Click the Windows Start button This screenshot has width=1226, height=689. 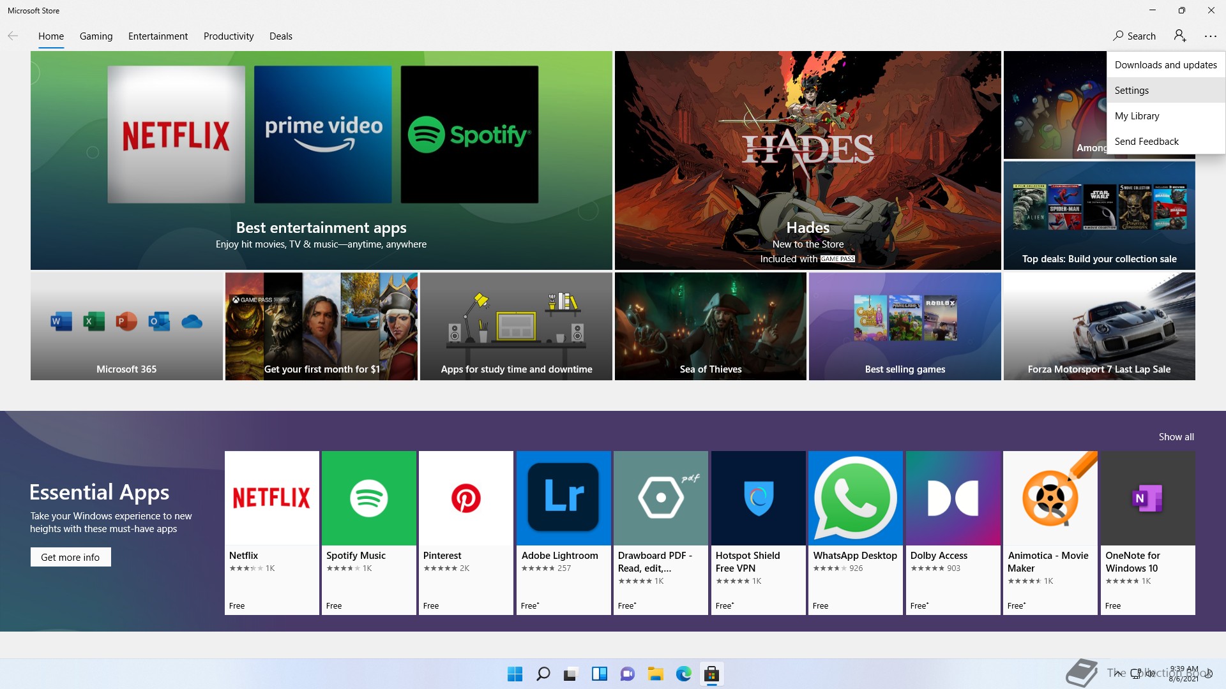[515, 674]
